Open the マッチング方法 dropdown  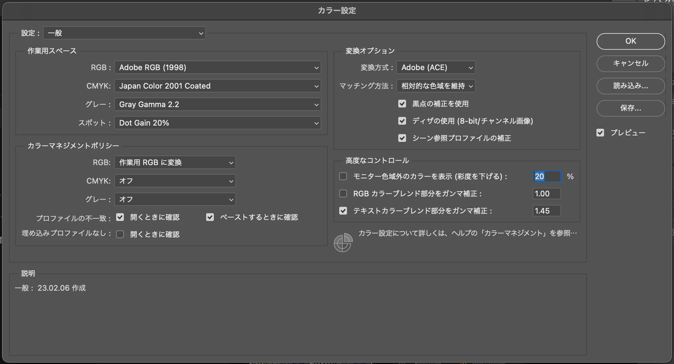[x=436, y=86]
